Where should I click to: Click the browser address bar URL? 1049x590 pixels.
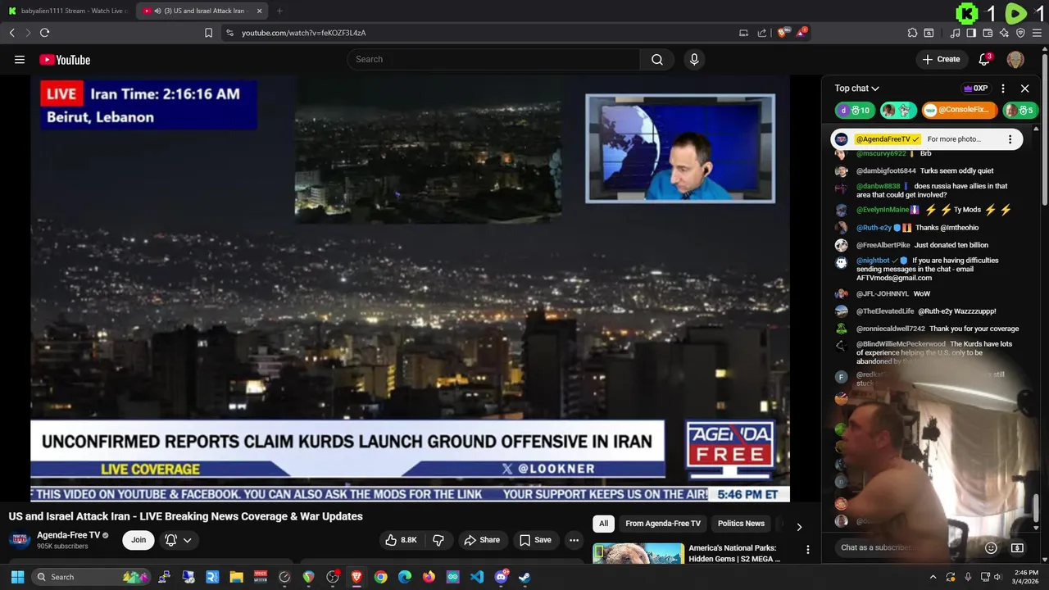pos(303,33)
